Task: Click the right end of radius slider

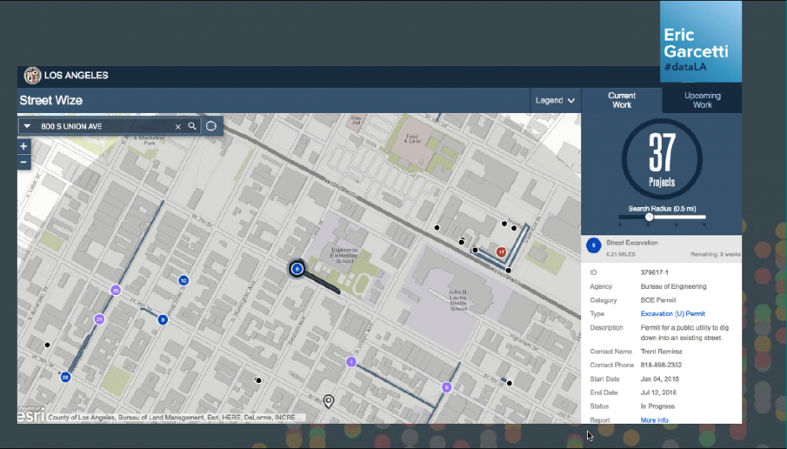Action: point(704,217)
